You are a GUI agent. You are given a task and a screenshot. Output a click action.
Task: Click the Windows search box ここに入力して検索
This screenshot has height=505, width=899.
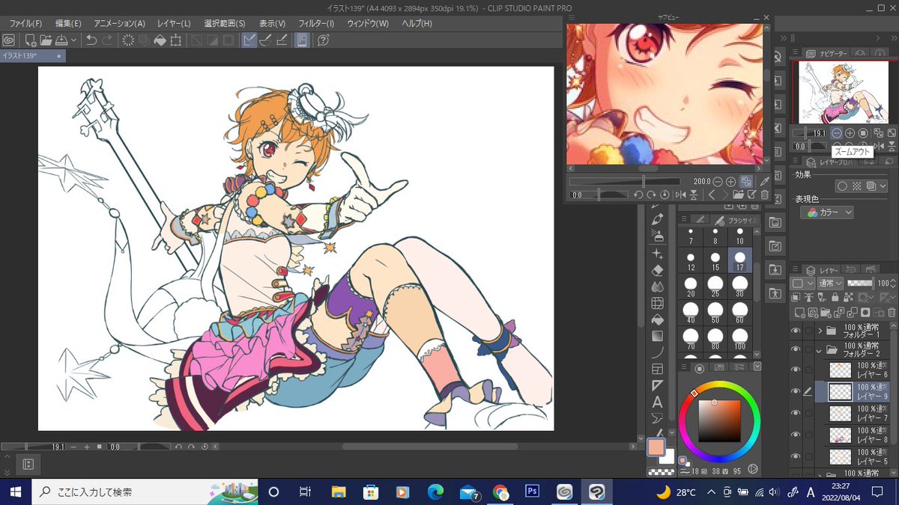click(x=143, y=492)
